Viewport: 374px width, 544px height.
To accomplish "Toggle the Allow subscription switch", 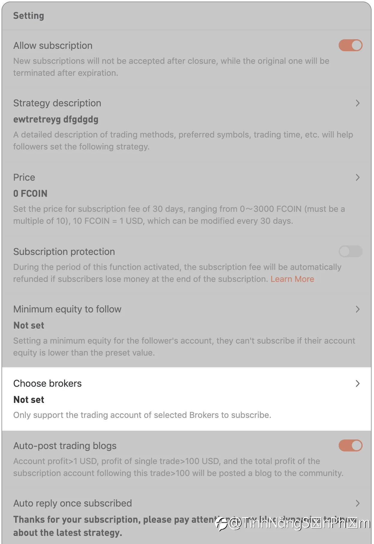I will [x=350, y=46].
